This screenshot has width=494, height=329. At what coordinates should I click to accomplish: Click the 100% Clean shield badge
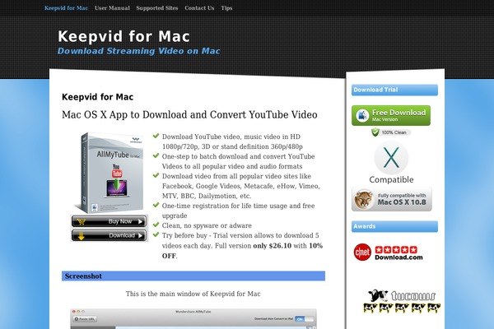390,132
